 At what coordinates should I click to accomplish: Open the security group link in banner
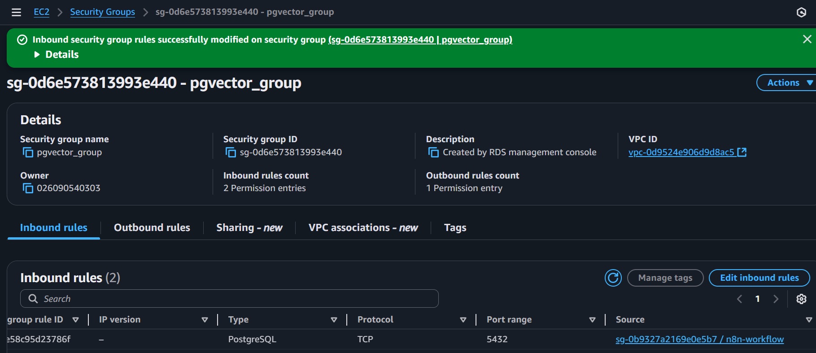click(x=420, y=39)
